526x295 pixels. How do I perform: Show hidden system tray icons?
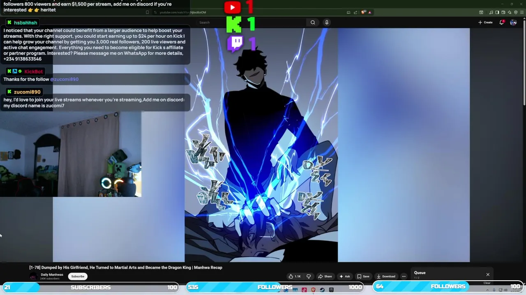pos(487,290)
